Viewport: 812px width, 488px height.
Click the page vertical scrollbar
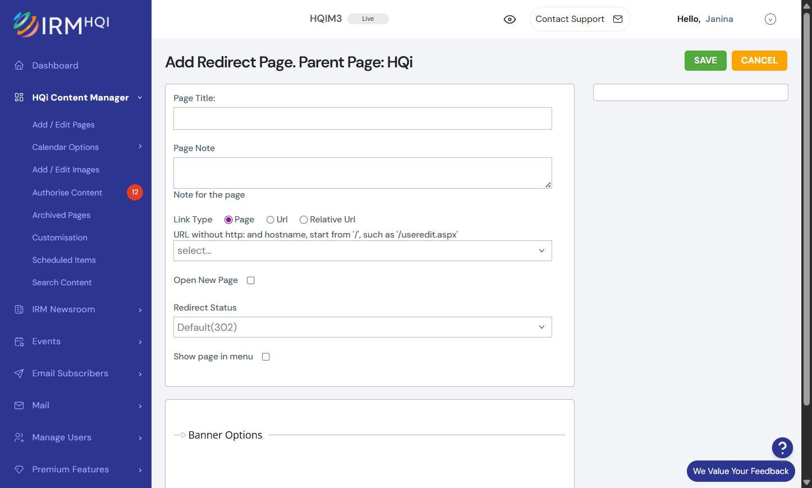point(807,208)
